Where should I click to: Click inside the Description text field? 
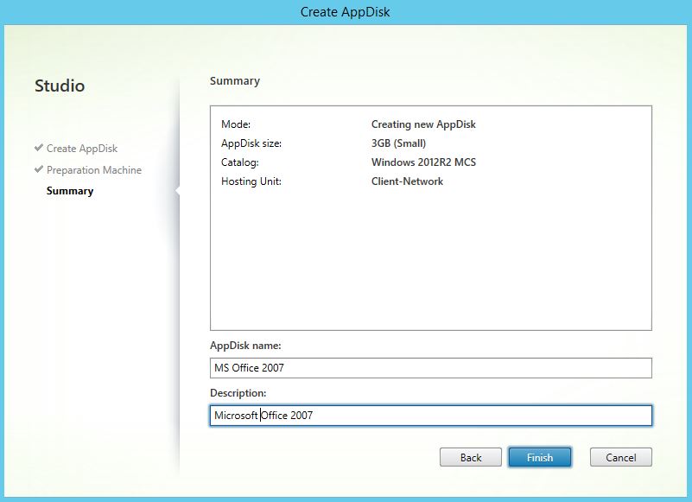(x=430, y=416)
